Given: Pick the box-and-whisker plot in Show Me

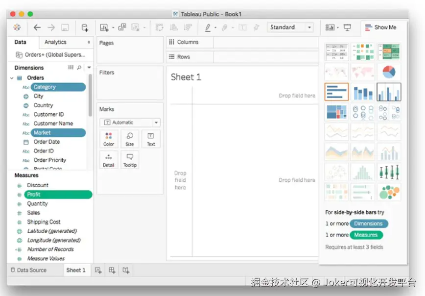Looking at the screenshot, I should pos(389,172).
